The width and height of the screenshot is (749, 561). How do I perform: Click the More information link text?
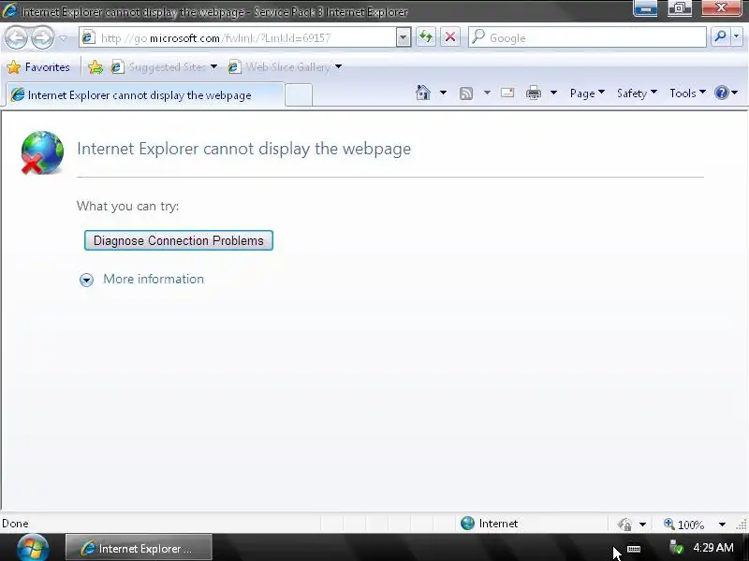(x=154, y=279)
